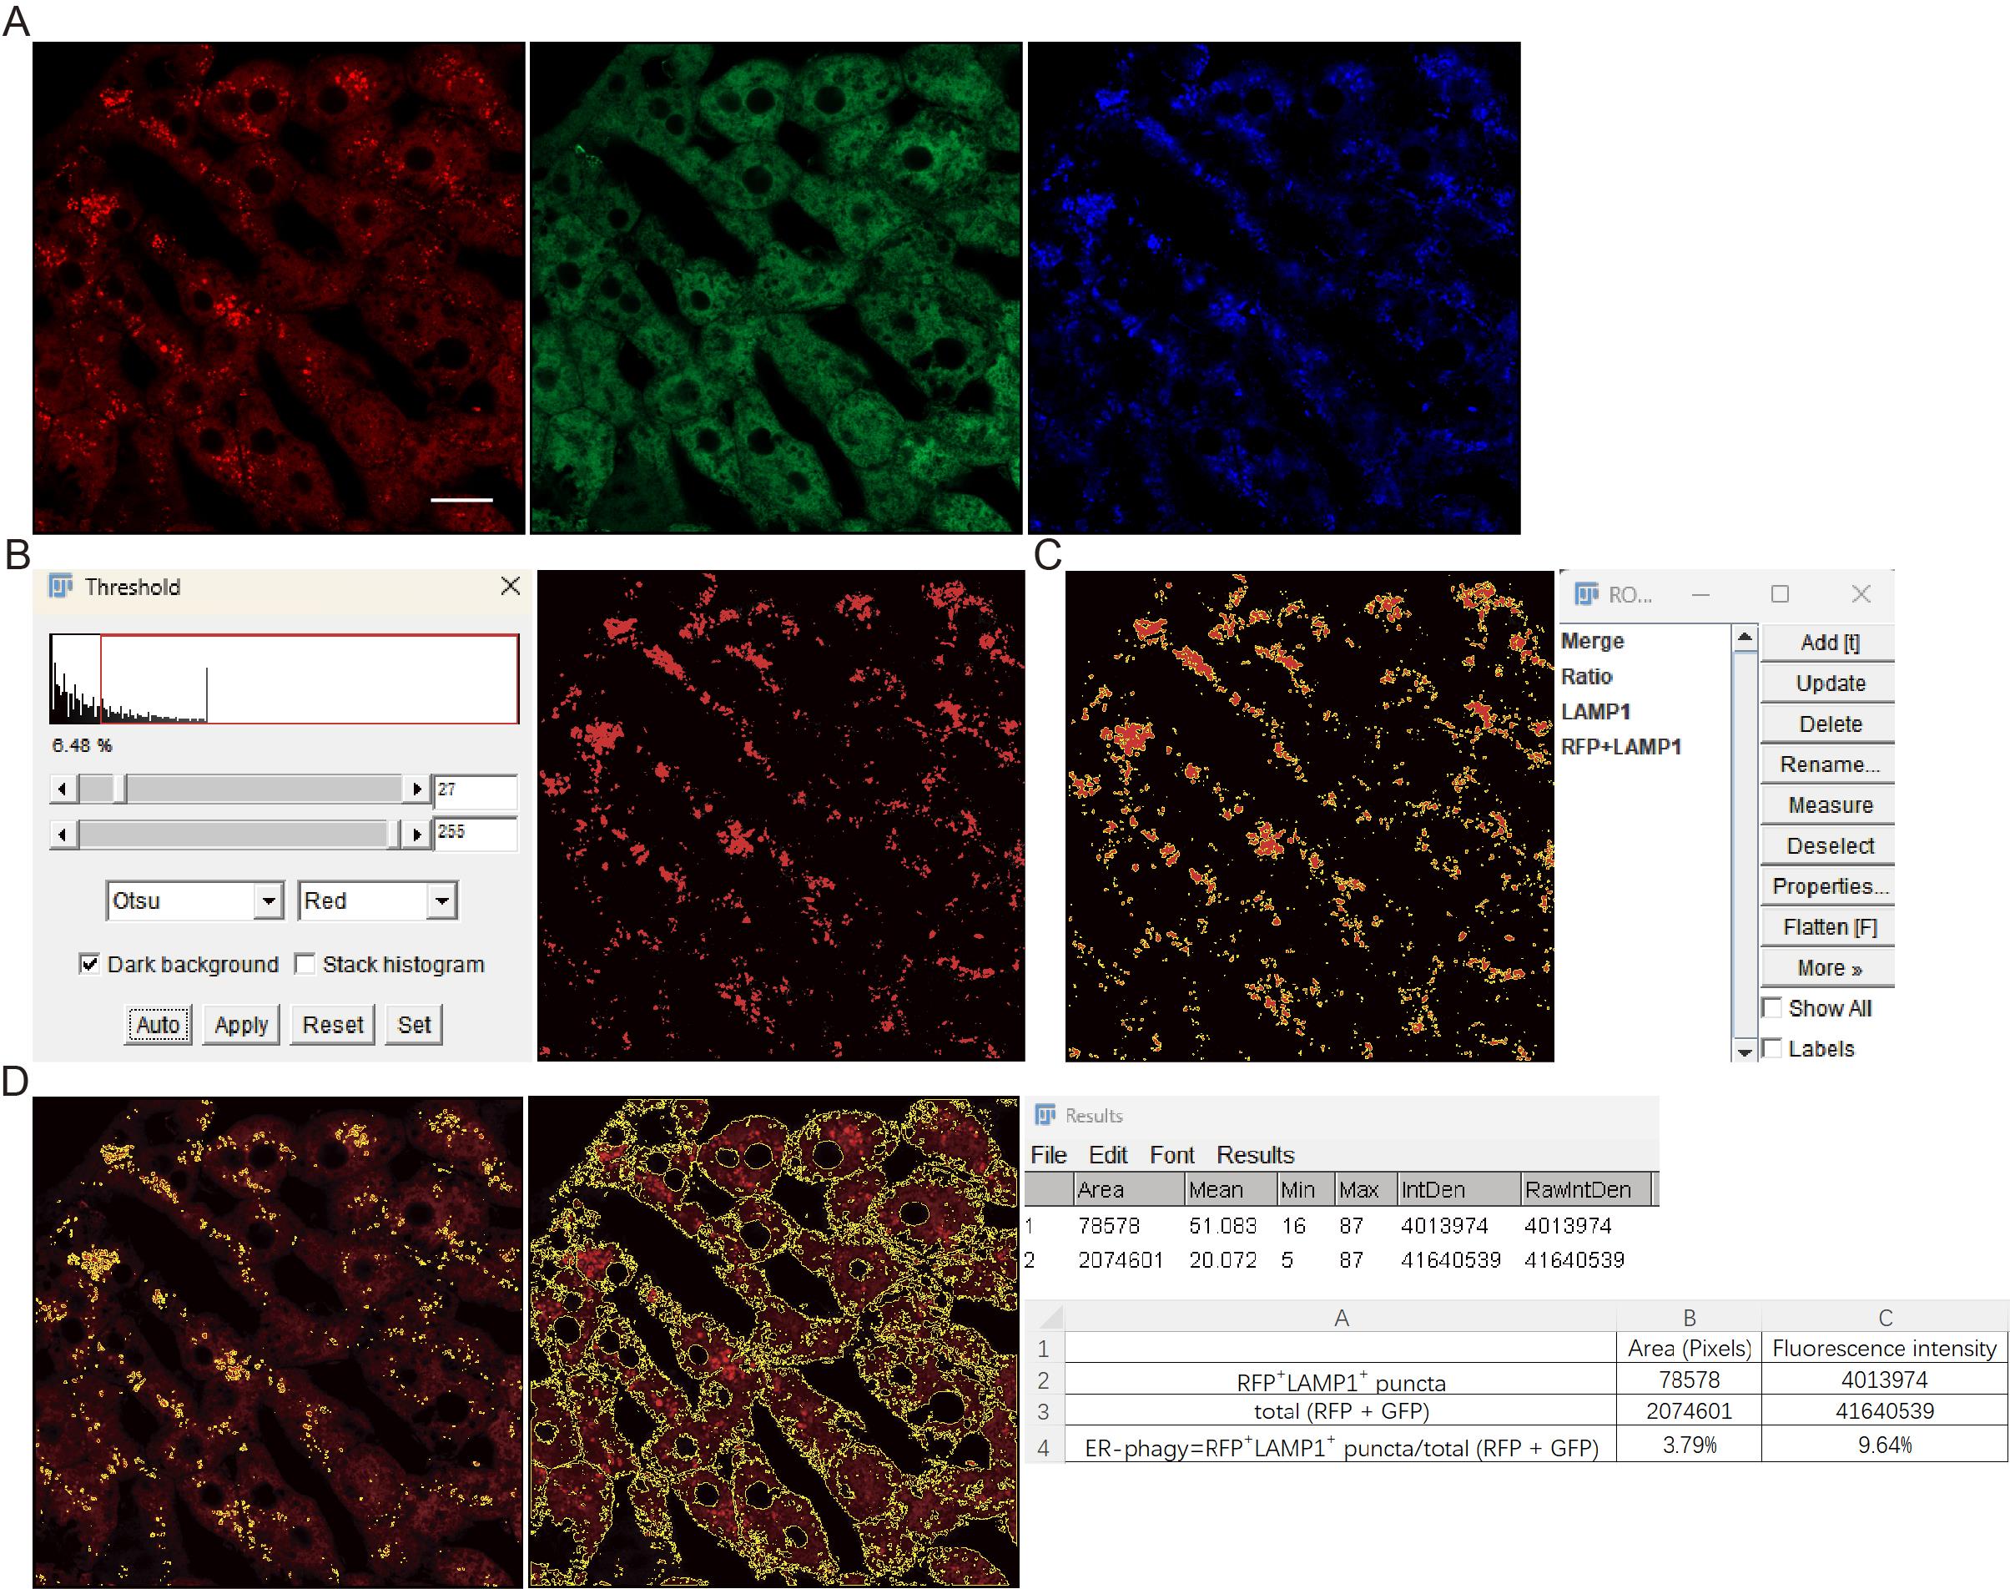2010x1589 pixels.
Task: Click right arrow of the upper threshold slider
Action: [x=416, y=834]
